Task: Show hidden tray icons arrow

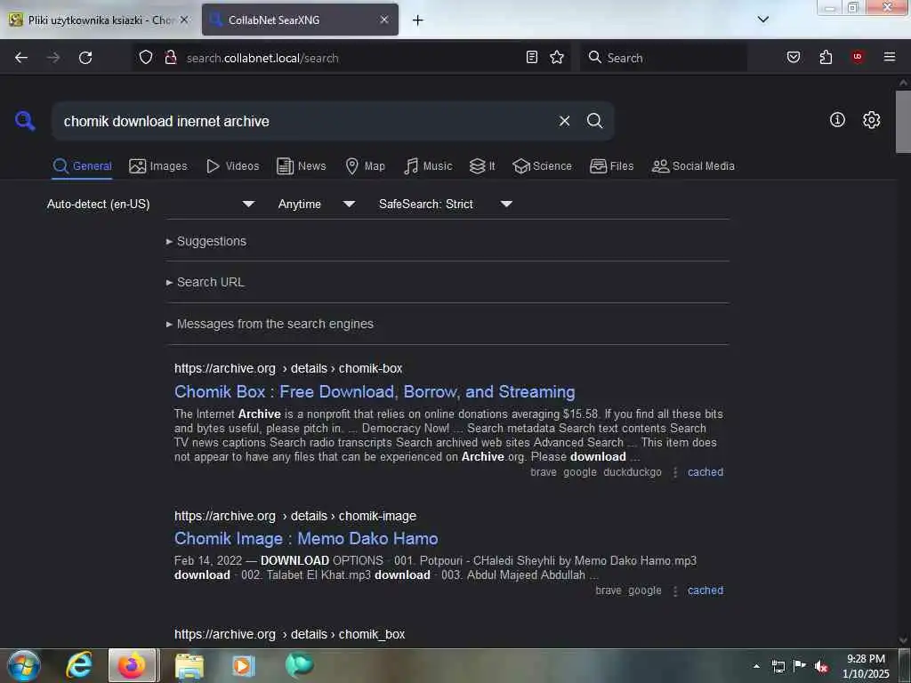Action: pos(756,666)
